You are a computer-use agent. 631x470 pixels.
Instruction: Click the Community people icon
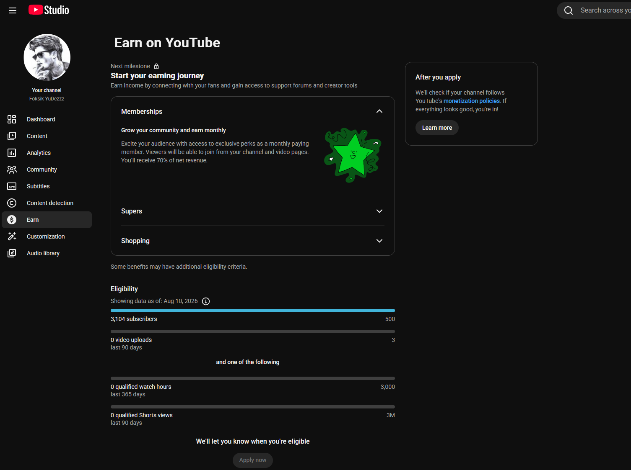[12, 170]
